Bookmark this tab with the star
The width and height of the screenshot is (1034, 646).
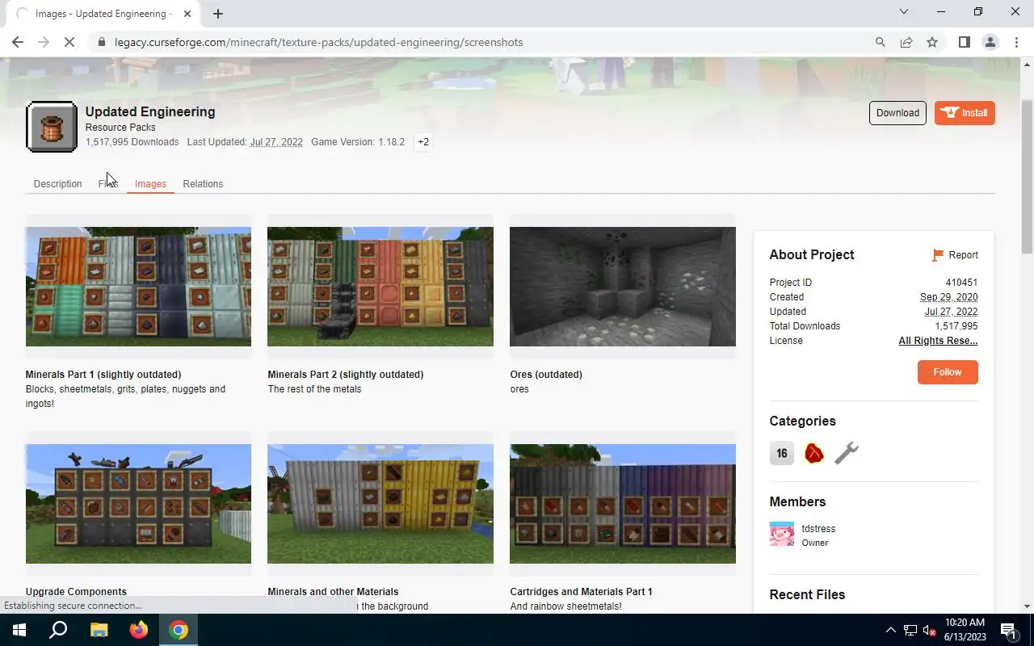932,42
